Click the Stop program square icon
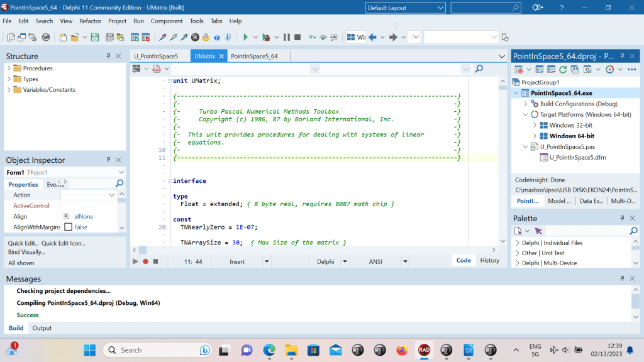644x362 pixels. pyautogui.click(x=297, y=38)
